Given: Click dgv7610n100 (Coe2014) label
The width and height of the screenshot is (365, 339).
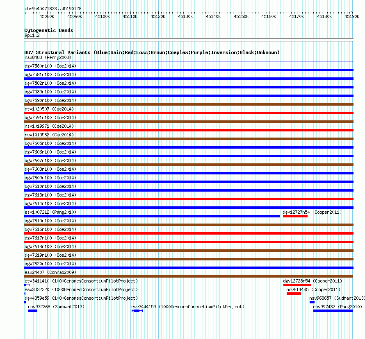Looking at the screenshot, I should 50,186.
